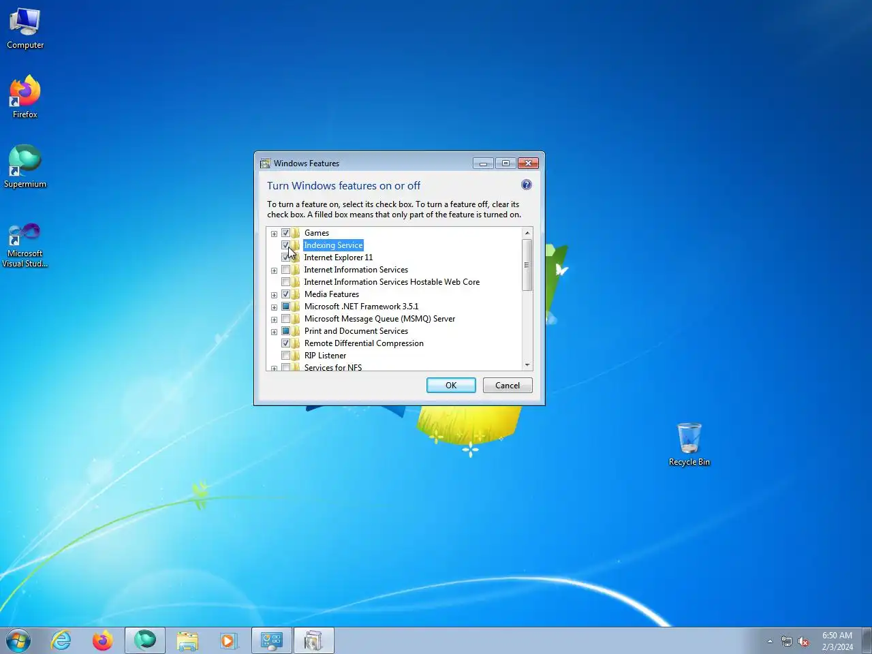
Task: Expand the Media Features node
Action: pos(274,295)
